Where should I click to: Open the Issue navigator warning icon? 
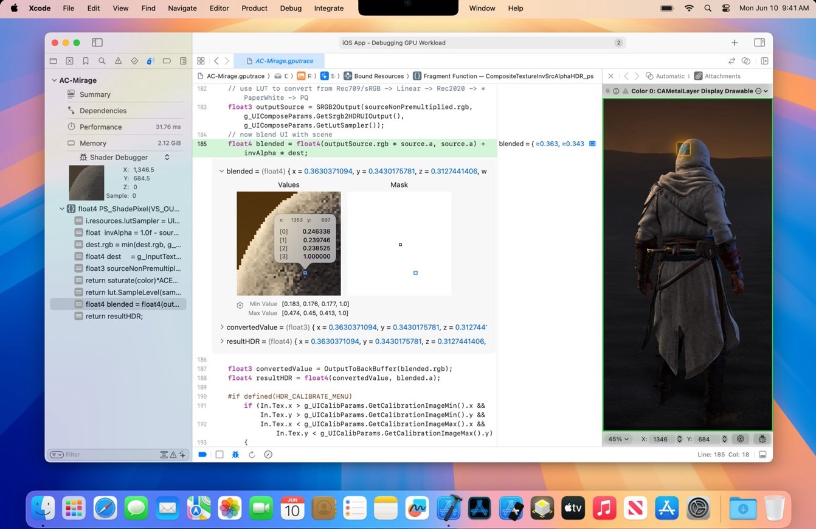tap(118, 61)
